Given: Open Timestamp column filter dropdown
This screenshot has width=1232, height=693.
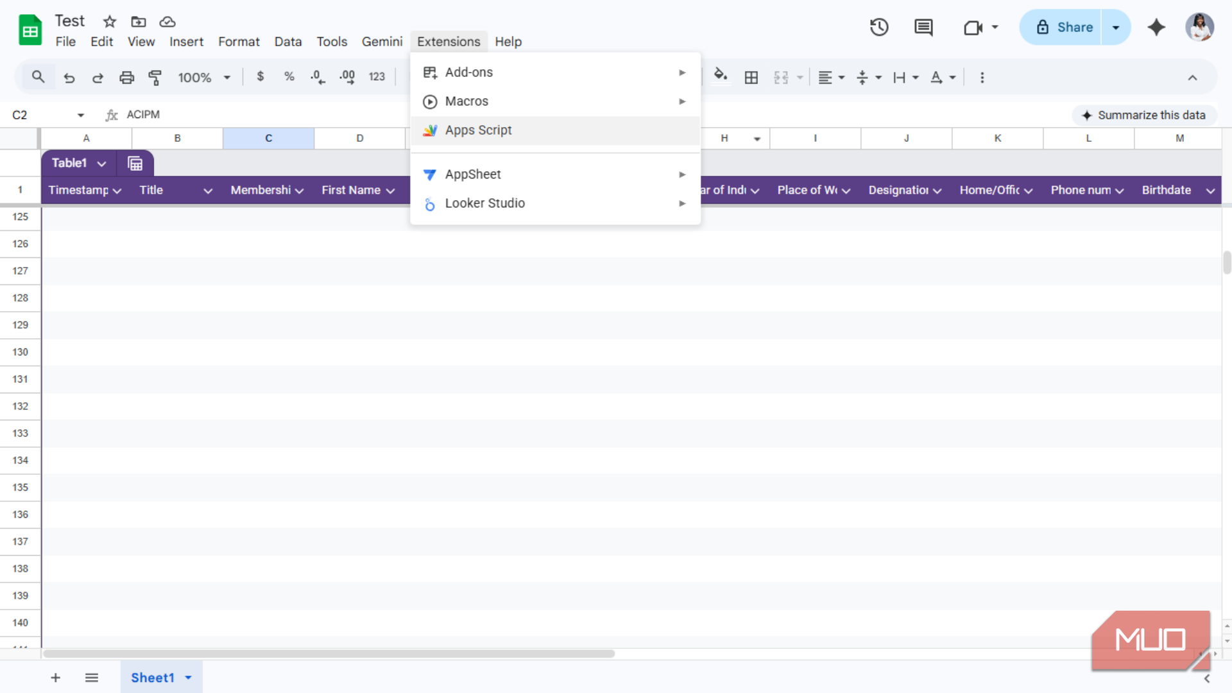Looking at the screenshot, I should coord(117,191).
